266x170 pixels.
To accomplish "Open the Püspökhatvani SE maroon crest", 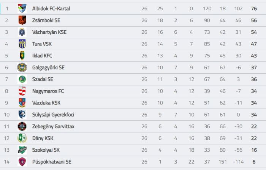I will pyautogui.click(x=22, y=162).
